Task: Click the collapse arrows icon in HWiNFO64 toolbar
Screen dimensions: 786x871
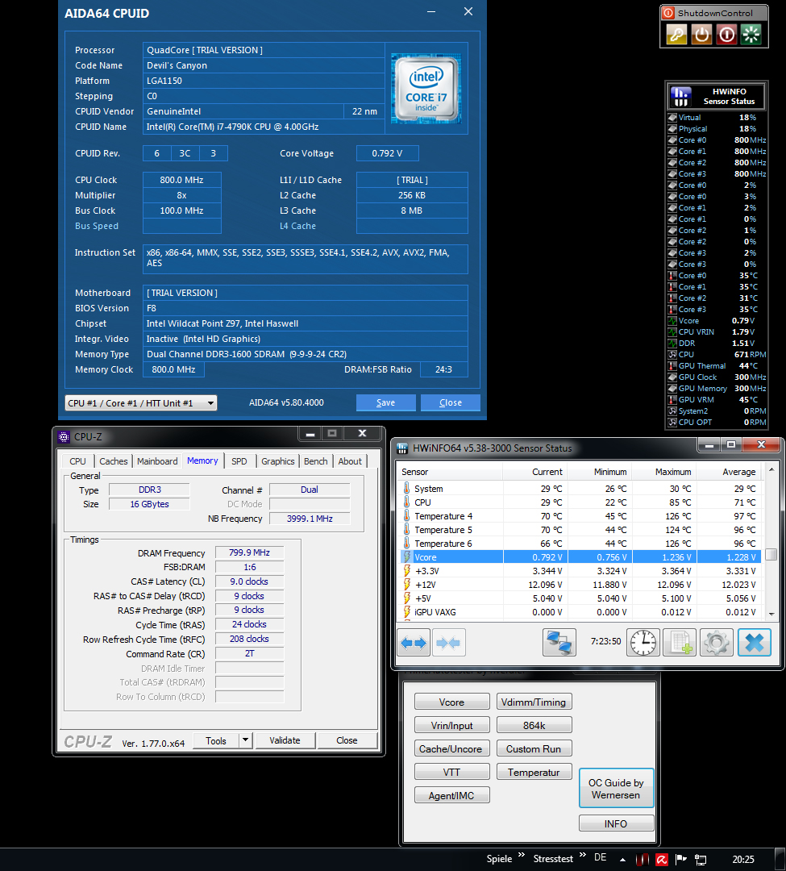Action: 448,643
